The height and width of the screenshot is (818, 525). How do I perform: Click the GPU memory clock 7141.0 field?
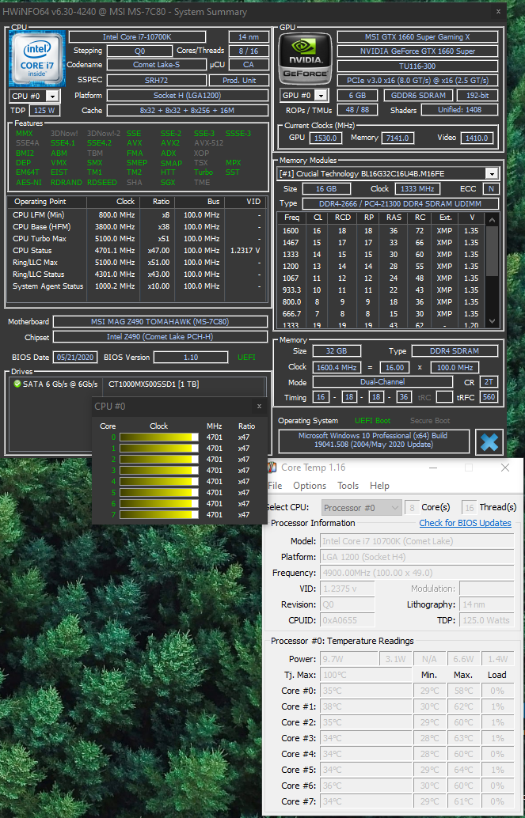(x=398, y=138)
